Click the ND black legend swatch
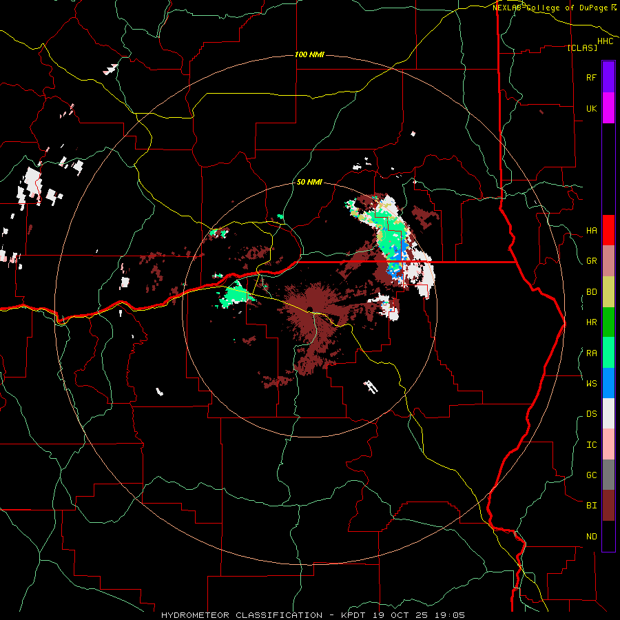The width and height of the screenshot is (620, 620). tap(608, 536)
